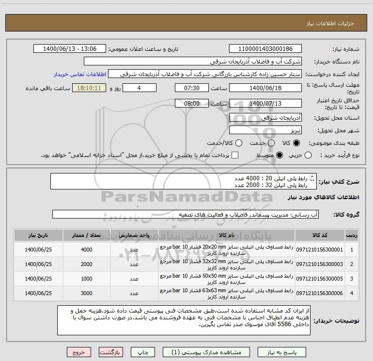Click item code 0971210156300001
The width and height of the screenshot is (373, 361).
click(x=320, y=250)
